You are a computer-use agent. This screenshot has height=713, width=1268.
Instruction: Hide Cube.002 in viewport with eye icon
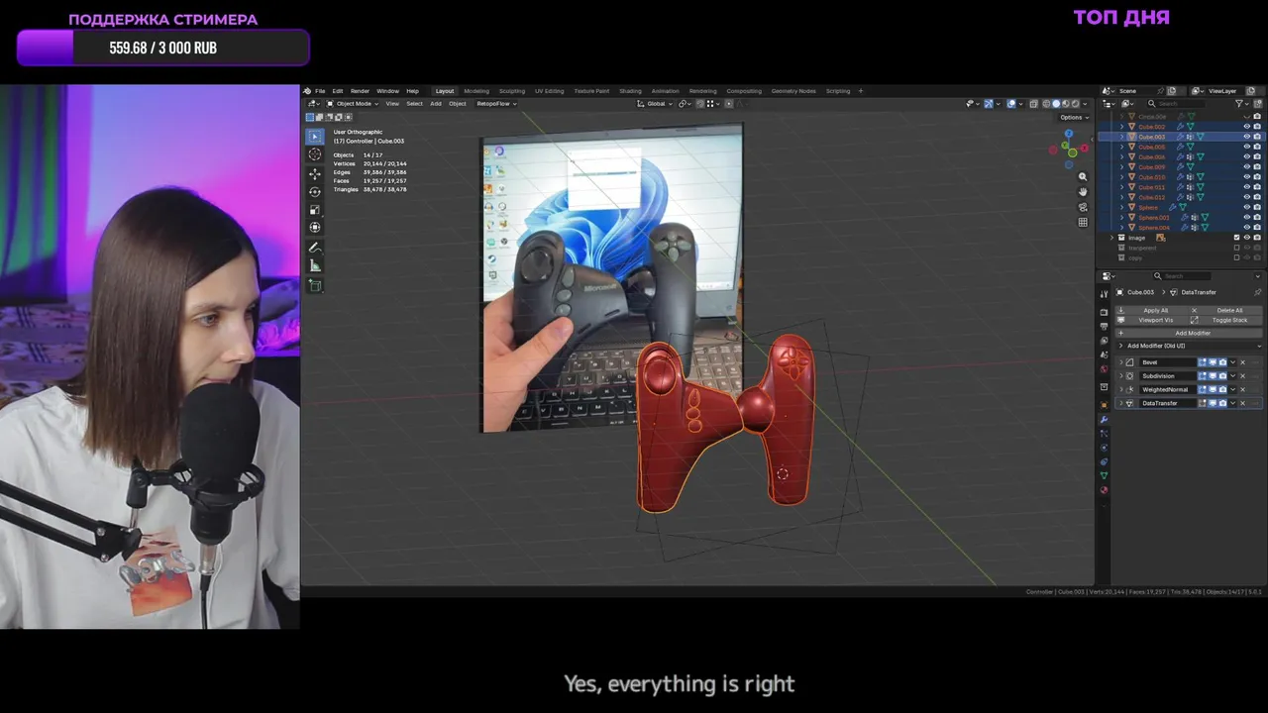click(x=1246, y=127)
